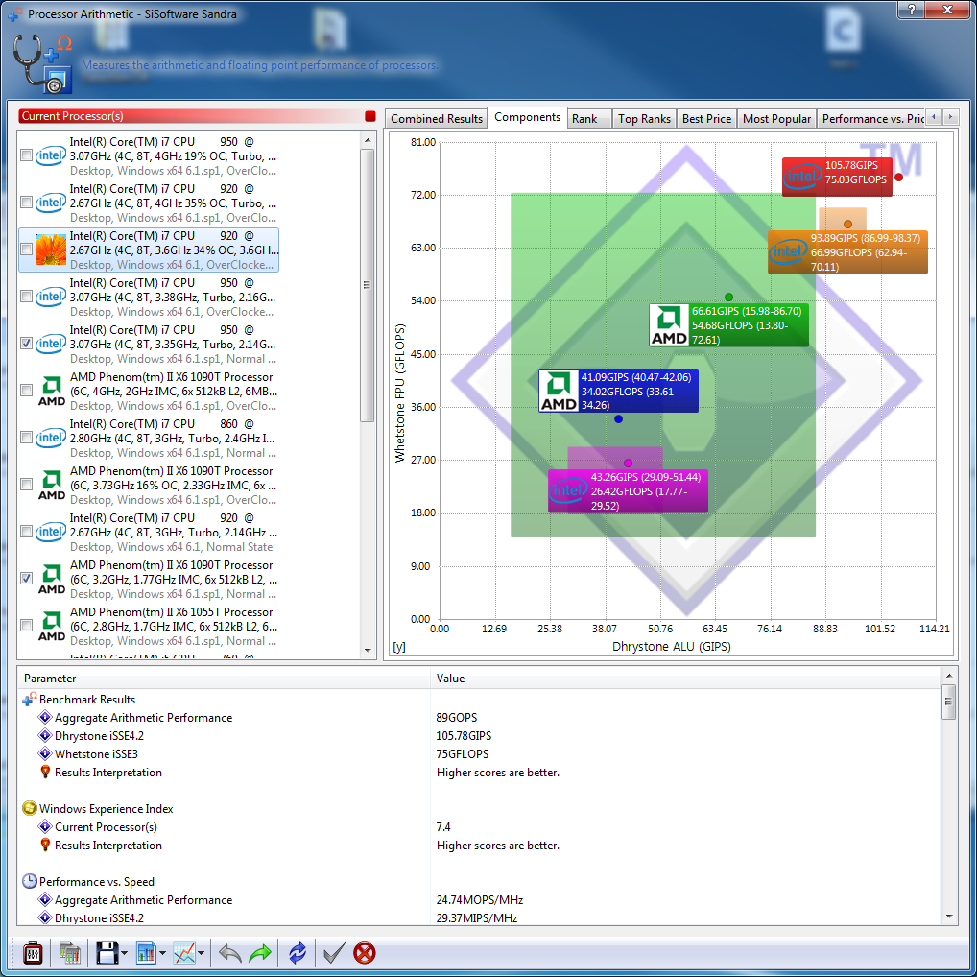Switch to the Combined Results tab

point(437,118)
